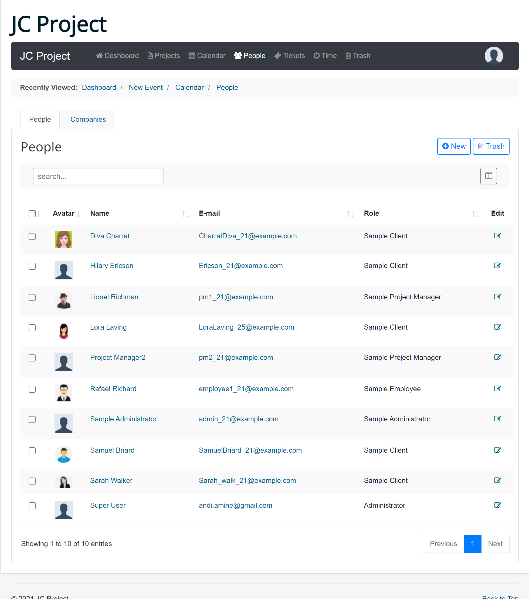Image resolution: width=529 pixels, height=599 pixels.
Task: Switch to the Companies tab
Action: (88, 119)
